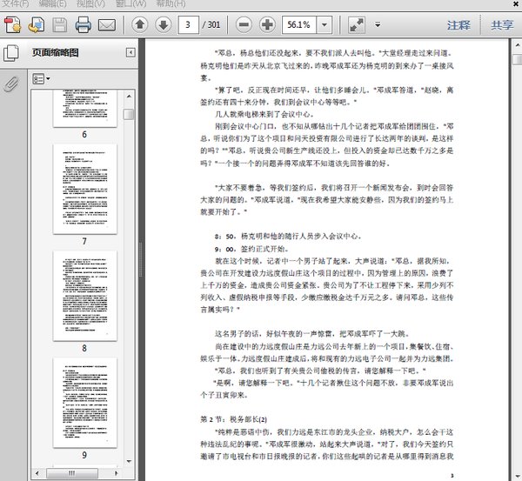
Task: Click the page thumbnails panel icon
Action: 11,53
